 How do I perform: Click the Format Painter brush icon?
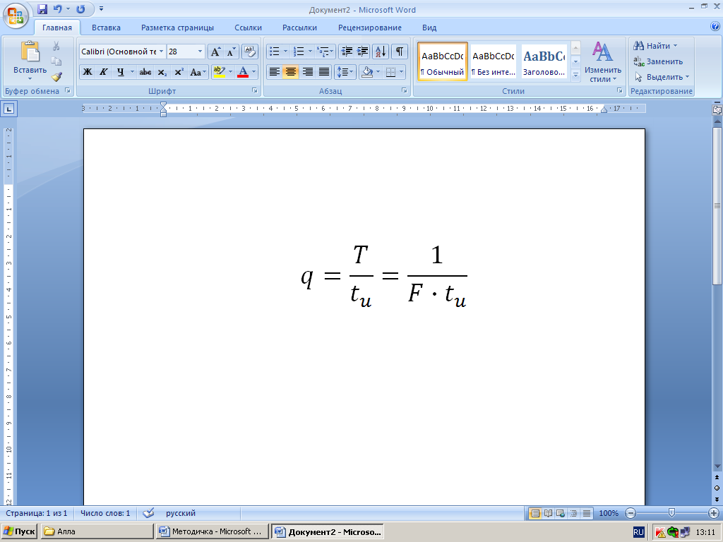pyautogui.click(x=56, y=76)
